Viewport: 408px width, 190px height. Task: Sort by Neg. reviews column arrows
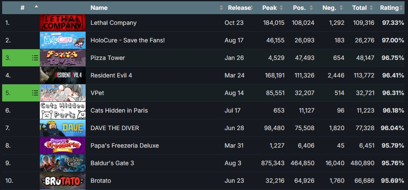point(341,8)
